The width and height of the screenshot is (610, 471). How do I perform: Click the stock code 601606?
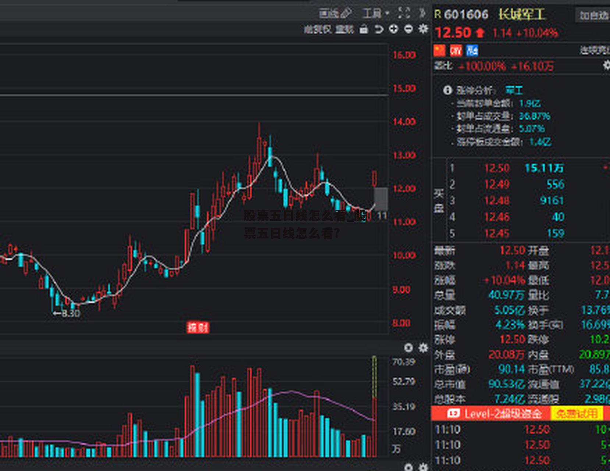click(x=466, y=15)
